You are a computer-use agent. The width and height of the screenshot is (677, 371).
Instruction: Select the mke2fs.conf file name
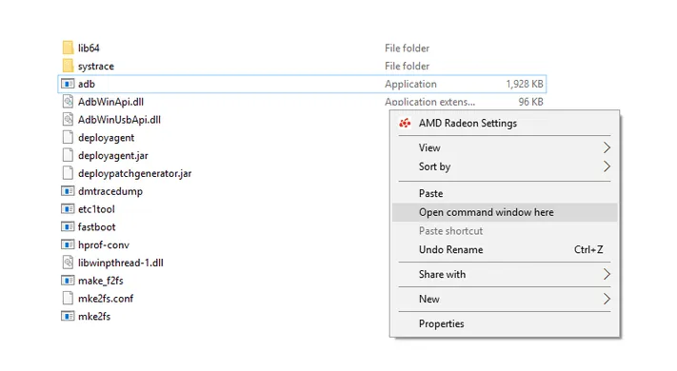(x=106, y=299)
